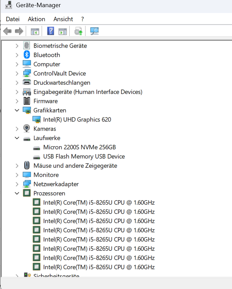Toggle the action pane toolbar icon
The image size is (232, 289).
click(63, 31)
